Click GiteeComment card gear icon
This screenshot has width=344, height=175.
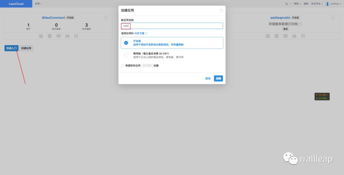pyautogui.click(x=106, y=17)
